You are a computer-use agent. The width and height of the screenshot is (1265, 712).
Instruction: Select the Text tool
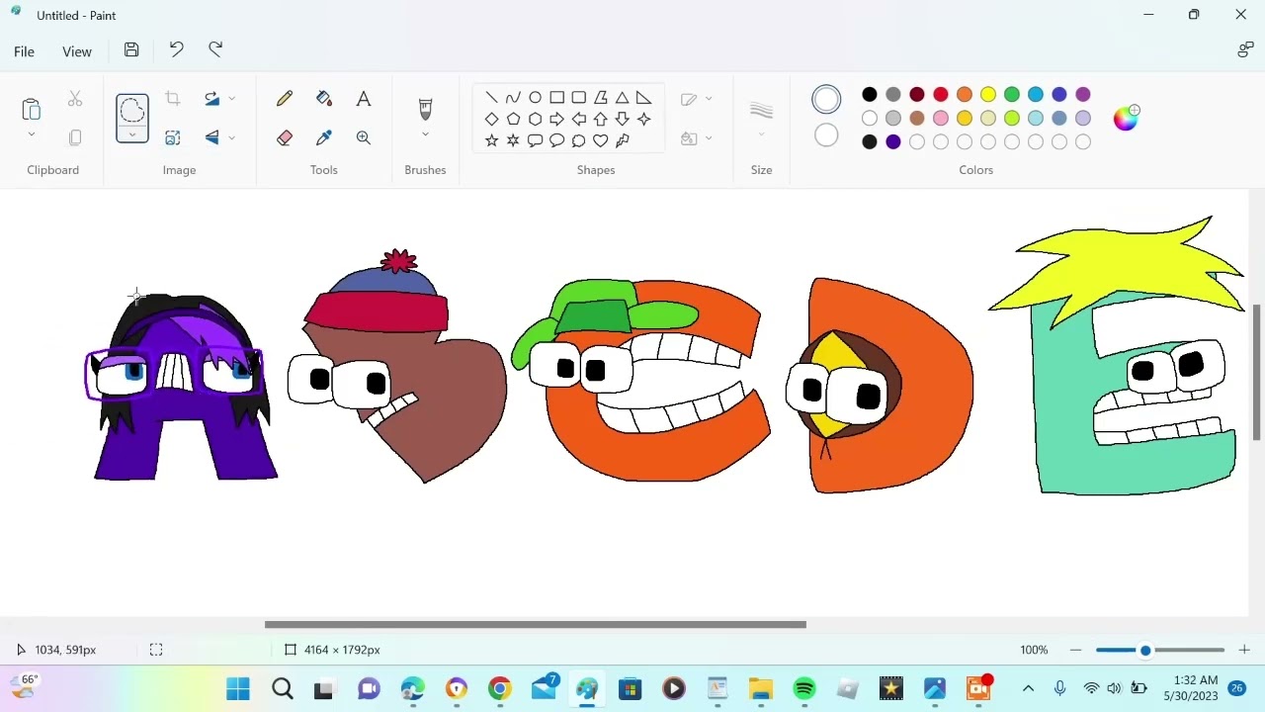point(364,99)
